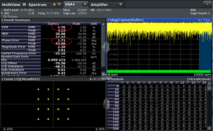Click Result Summary scroll down arrow

103,73
